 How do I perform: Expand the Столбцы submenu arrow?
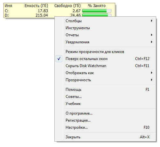[152, 21]
